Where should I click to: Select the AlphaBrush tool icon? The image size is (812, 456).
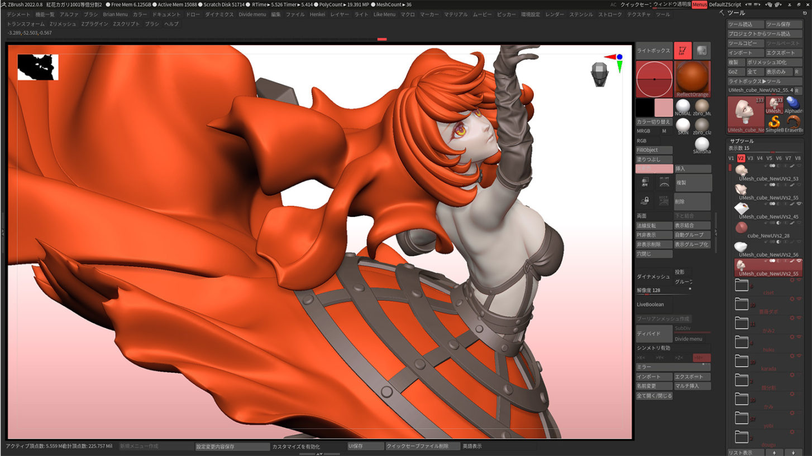tap(793, 103)
